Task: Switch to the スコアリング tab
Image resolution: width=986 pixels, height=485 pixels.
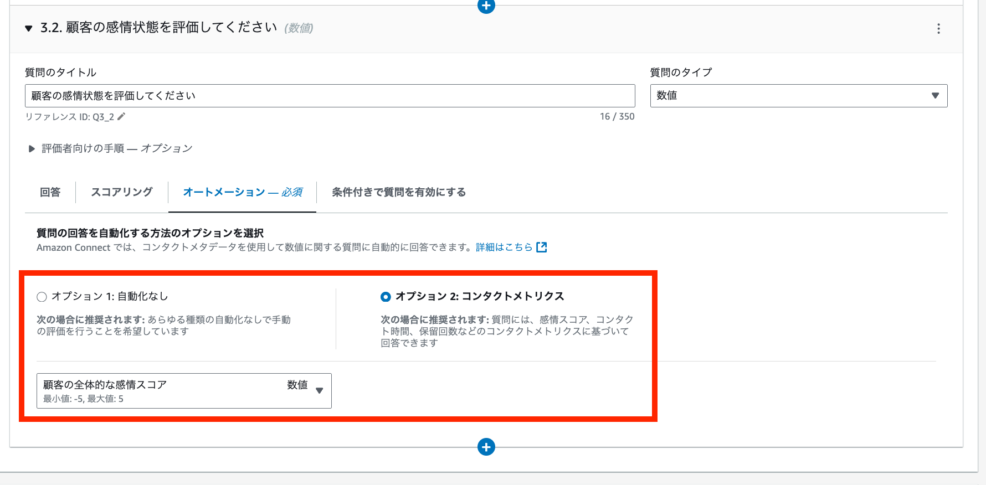Action: 122,192
